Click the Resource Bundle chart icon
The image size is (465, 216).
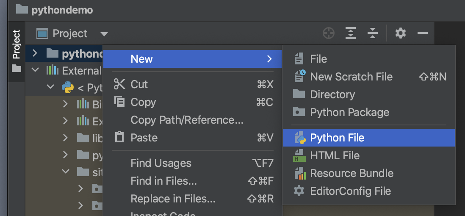pyautogui.click(x=300, y=173)
